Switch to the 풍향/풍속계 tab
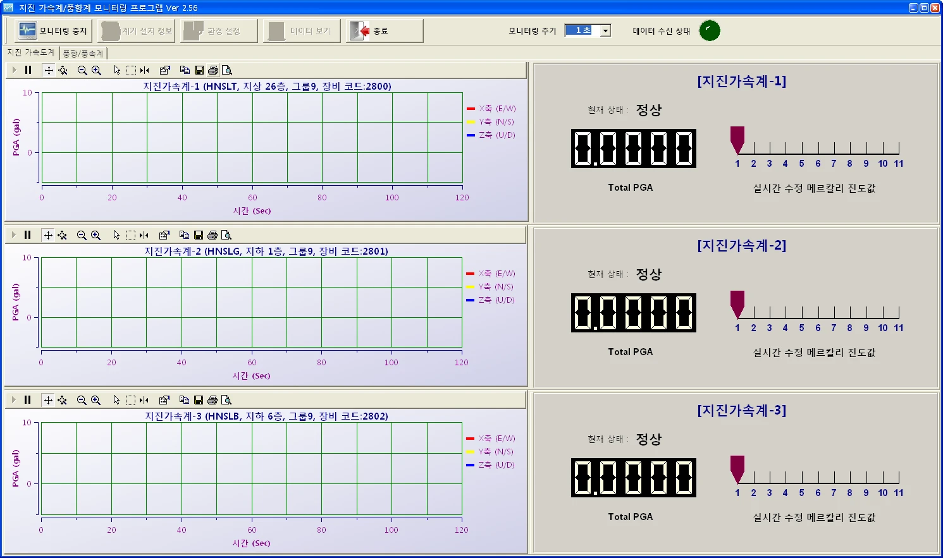The width and height of the screenshot is (943, 558). 83,54
